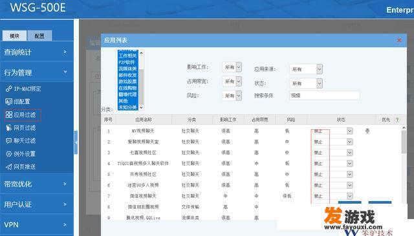Open the status dropdown for 迷宫98多人视频
This screenshot has width=414, height=236.
click(x=349, y=185)
